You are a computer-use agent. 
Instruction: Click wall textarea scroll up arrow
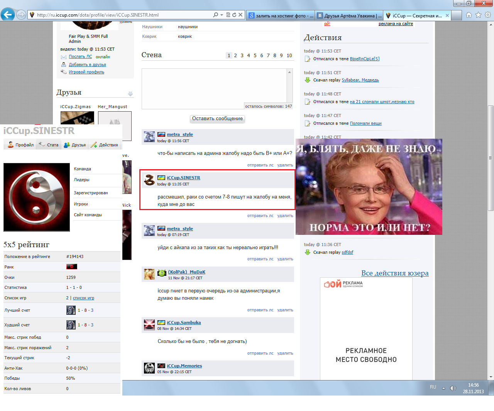(x=289, y=72)
